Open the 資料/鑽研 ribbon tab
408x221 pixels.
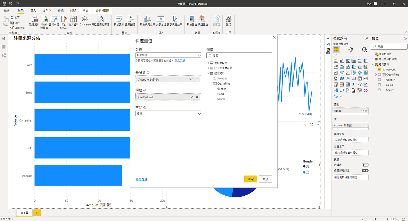[x=102, y=10]
